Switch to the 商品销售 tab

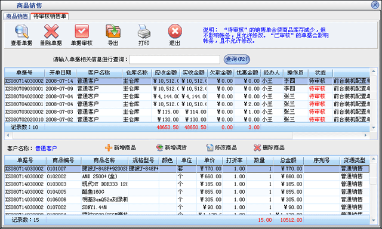17,16
